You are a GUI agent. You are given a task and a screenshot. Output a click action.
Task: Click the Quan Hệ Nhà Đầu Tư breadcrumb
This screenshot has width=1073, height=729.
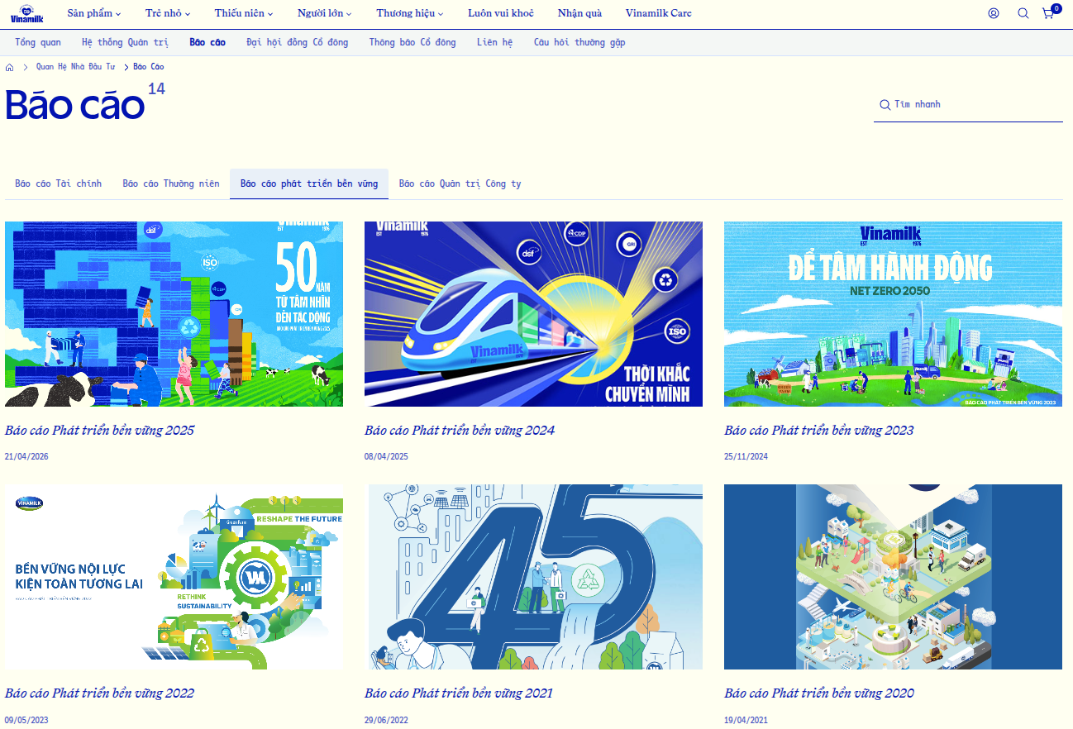coord(75,67)
